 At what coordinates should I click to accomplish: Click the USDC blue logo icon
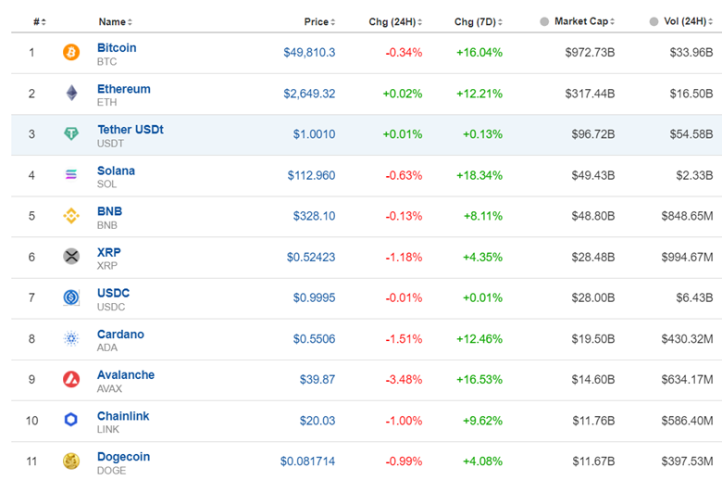coord(71,297)
